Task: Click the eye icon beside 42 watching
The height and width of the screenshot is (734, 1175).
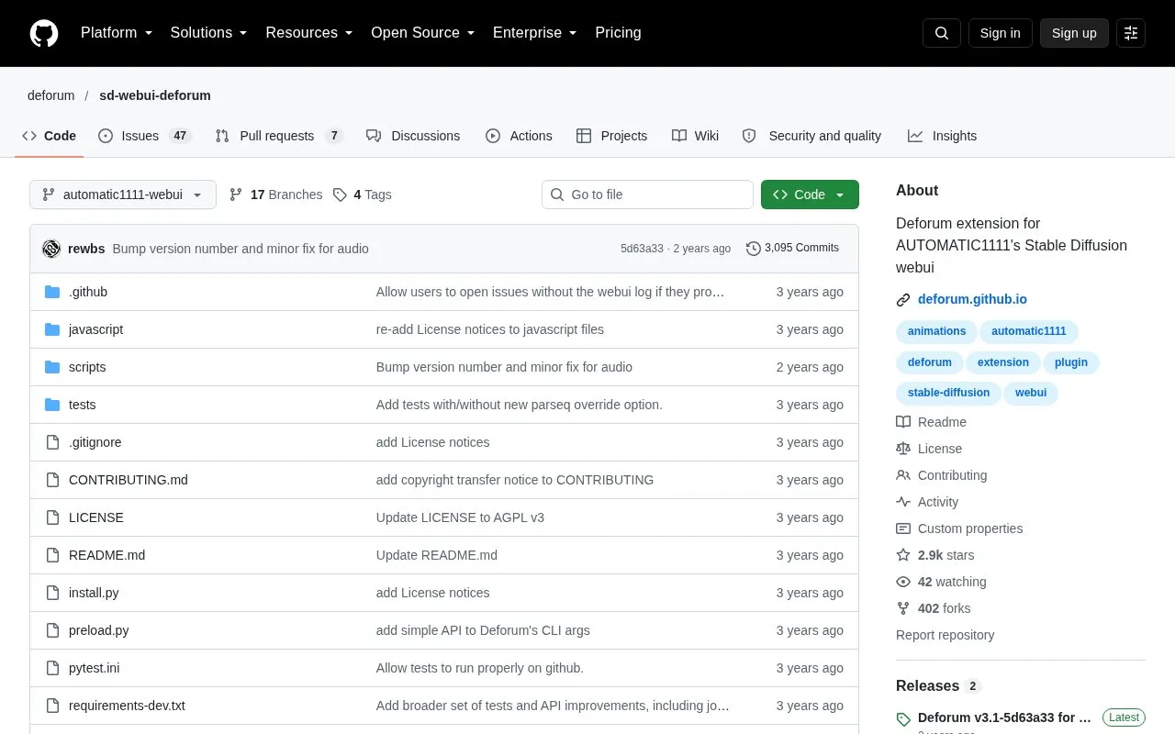Action: tap(903, 582)
